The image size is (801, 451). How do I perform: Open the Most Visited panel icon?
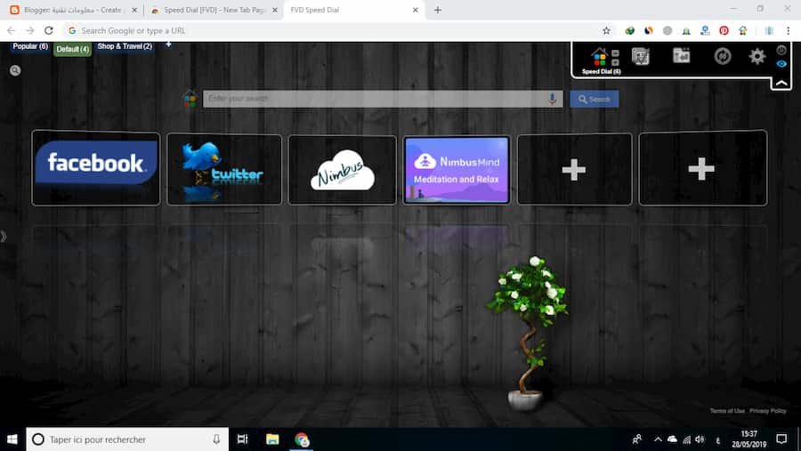pyautogui.click(x=640, y=56)
